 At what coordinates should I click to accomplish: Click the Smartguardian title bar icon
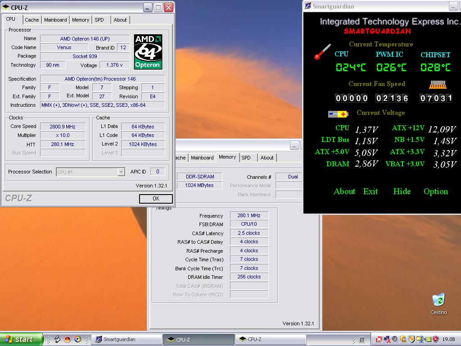coord(308,6)
